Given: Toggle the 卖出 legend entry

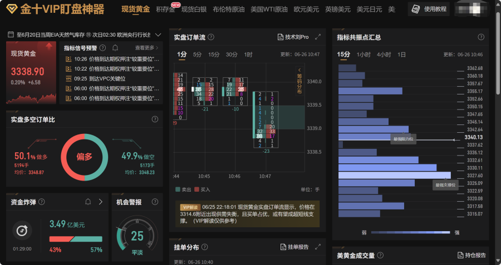Looking at the screenshot, I should click(x=183, y=189).
